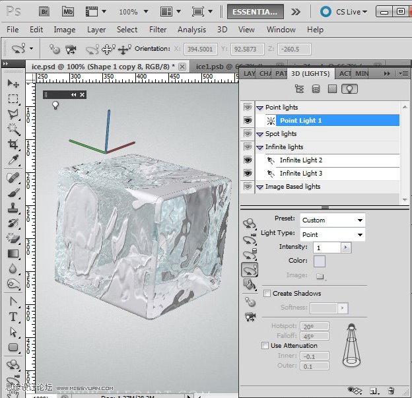Toggle visibility of Image Based lights group
412x398 pixels.
point(248,186)
